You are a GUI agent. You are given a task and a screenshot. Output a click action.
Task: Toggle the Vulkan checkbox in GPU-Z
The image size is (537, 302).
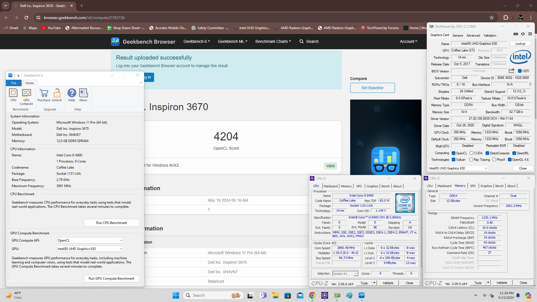(453, 160)
